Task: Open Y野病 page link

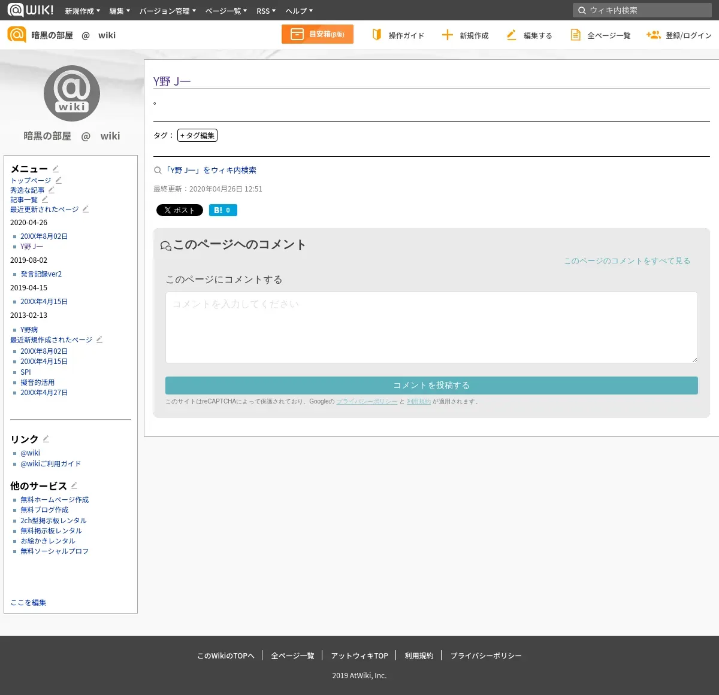Action: [x=29, y=330]
